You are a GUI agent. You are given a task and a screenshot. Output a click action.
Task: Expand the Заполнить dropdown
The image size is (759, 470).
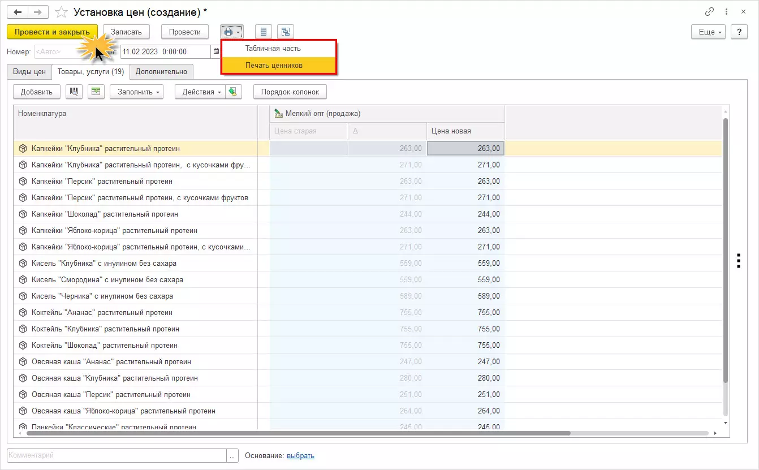[136, 92]
